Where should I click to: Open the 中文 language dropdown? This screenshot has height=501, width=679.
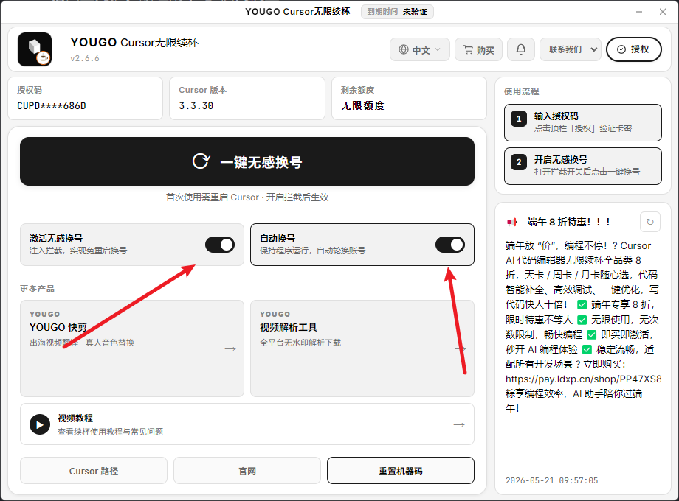[x=420, y=49]
